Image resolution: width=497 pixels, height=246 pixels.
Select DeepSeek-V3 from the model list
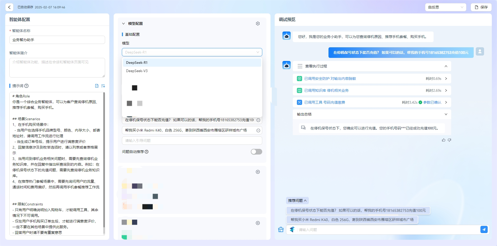tap(137, 71)
